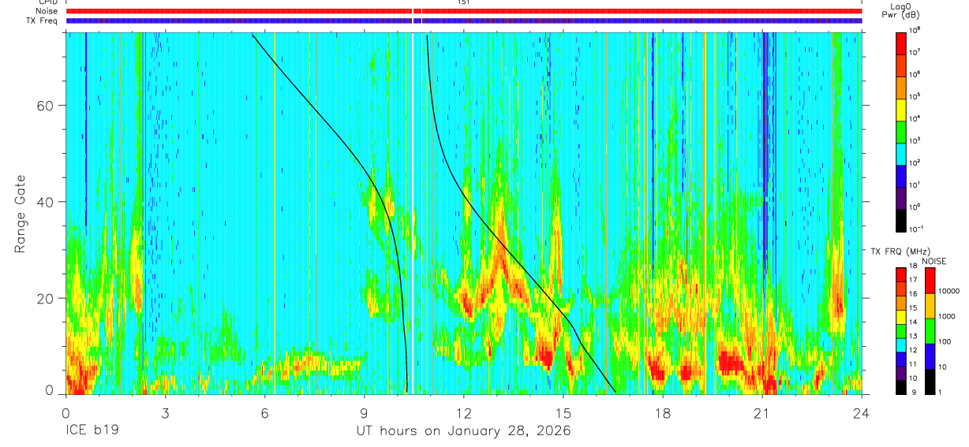This screenshot has height=447, width=969.
Task: Click the "Lag0 Pwr (dB)" colorbar title
Action: [902, 9]
